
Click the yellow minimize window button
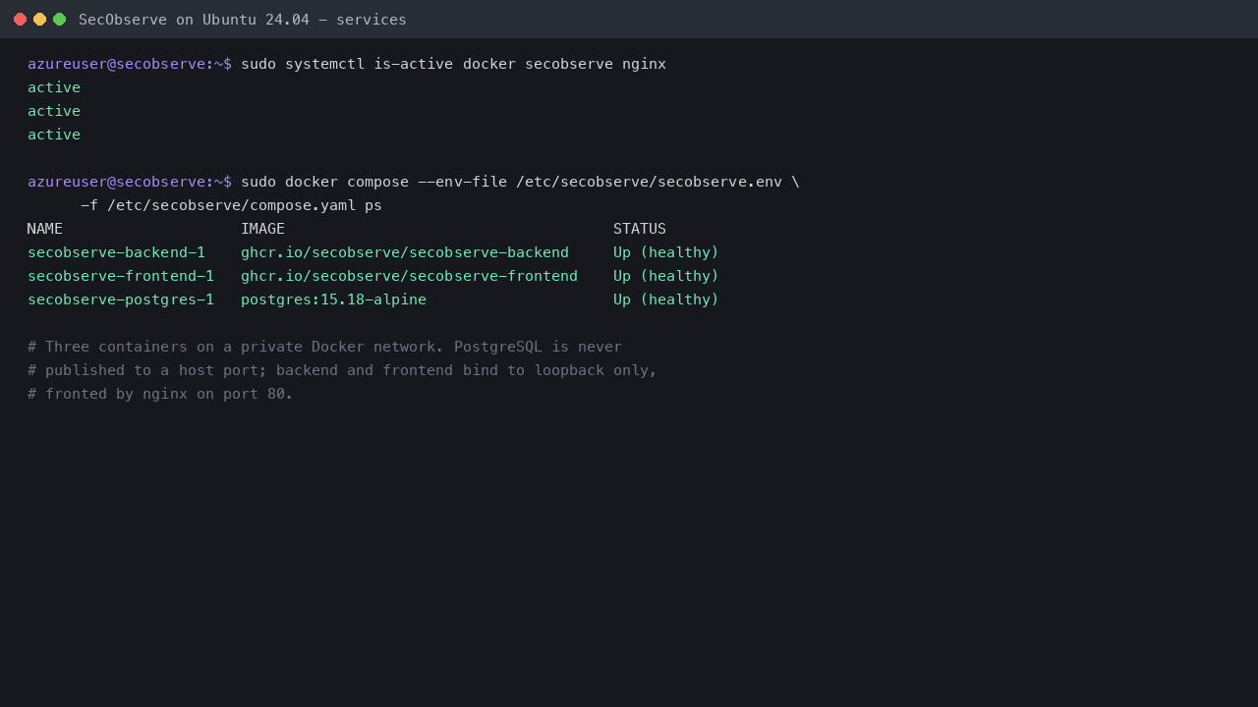pyautogui.click(x=39, y=19)
